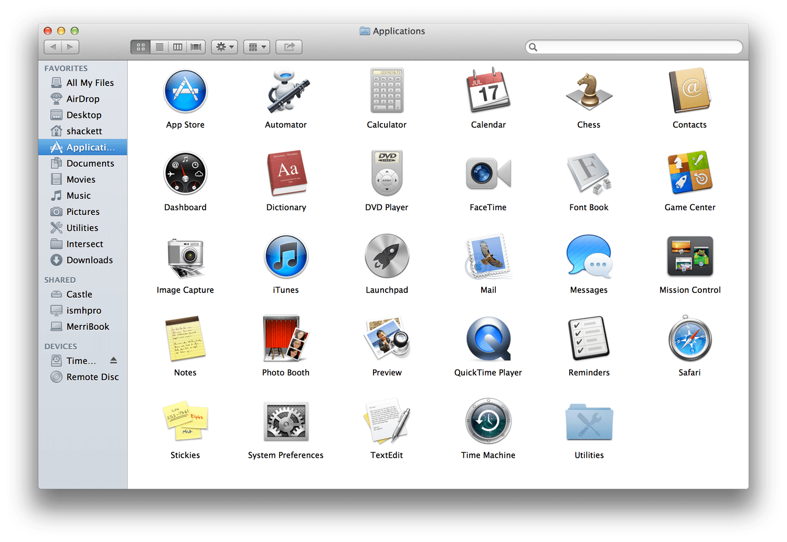Image resolution: width=787 pixels, height=542 pixels.
Task: Select the Reminders checklist icon
Action: click(x=589, y=339)
